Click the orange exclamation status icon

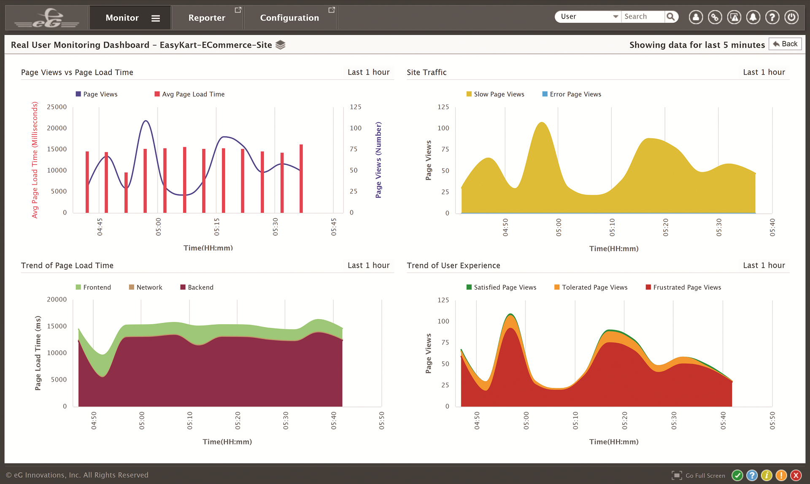click(781, 475)
